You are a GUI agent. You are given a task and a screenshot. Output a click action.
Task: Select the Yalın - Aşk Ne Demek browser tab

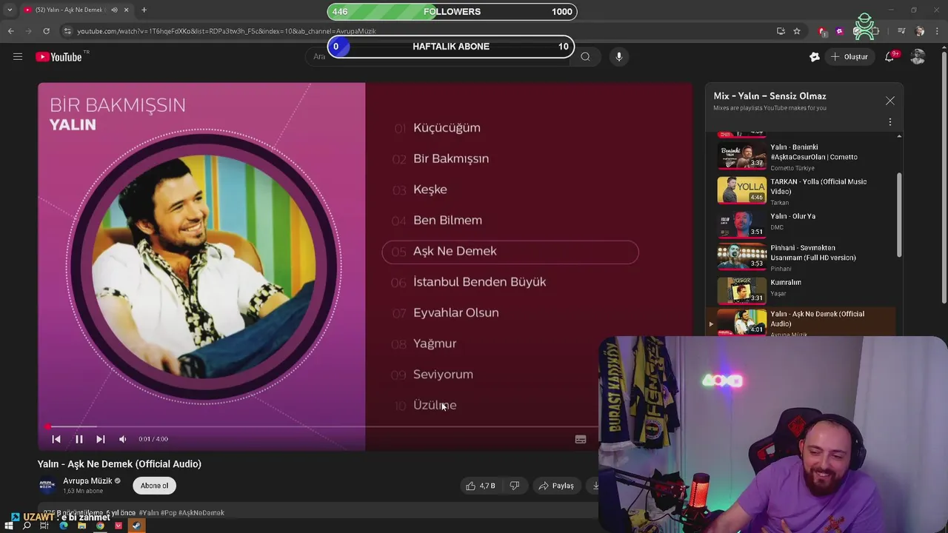click(76, 10)
